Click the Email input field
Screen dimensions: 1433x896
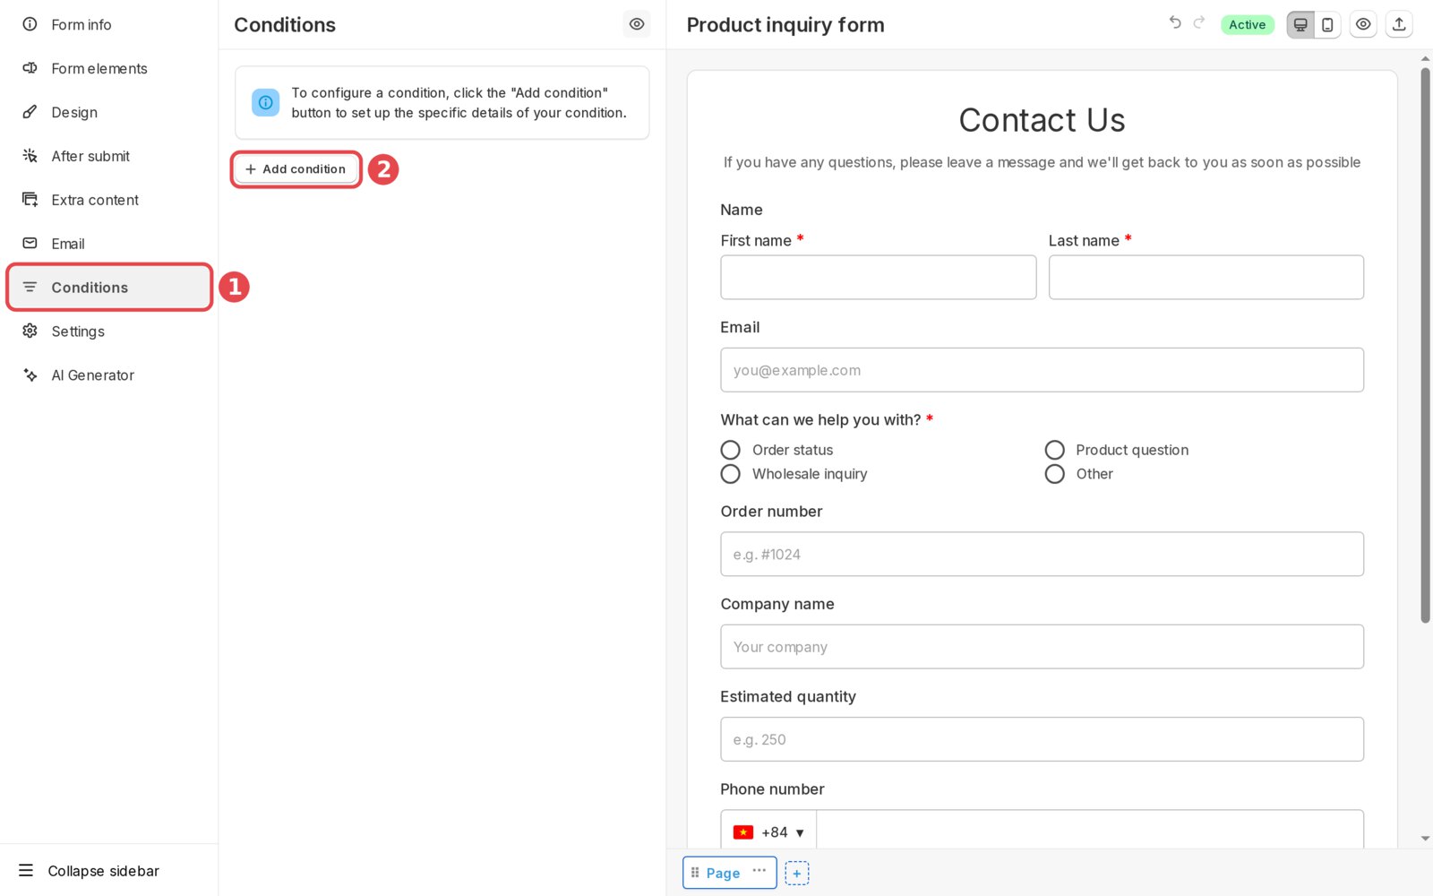click(1042, 370)
